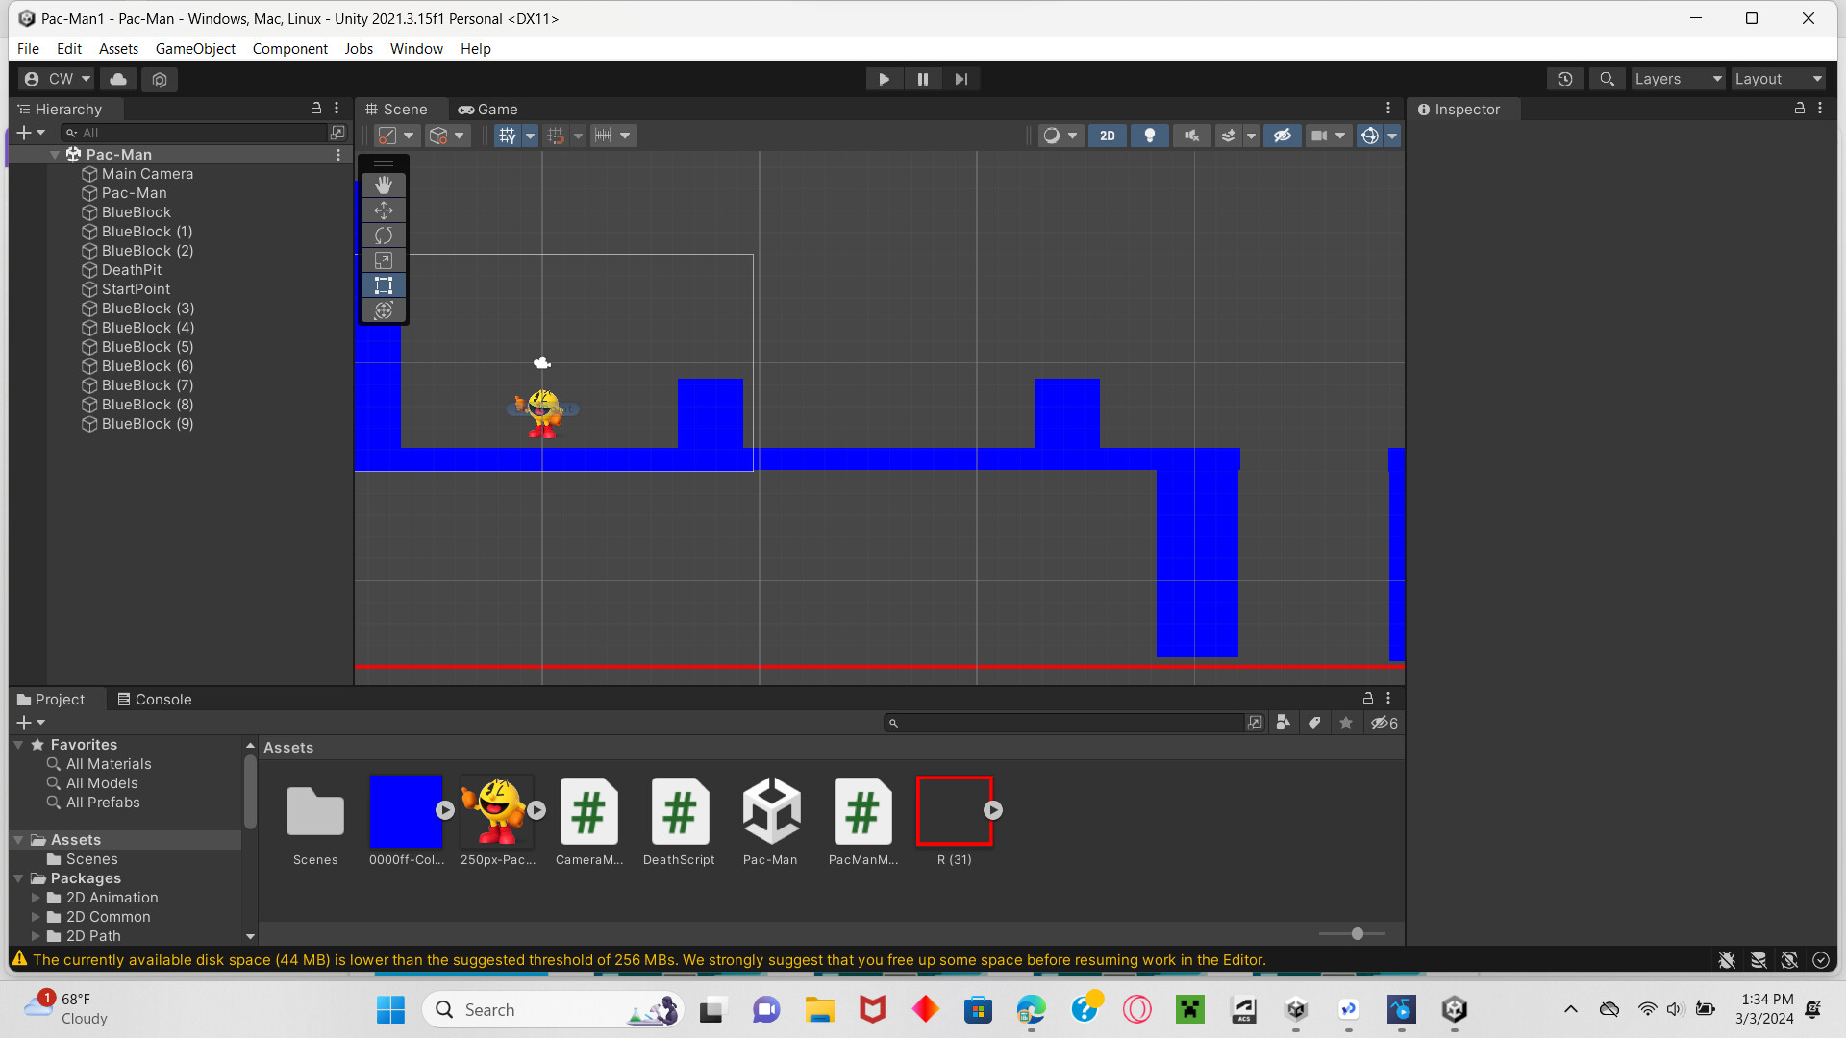Lock the Hierarchy panel

(316, 109)
